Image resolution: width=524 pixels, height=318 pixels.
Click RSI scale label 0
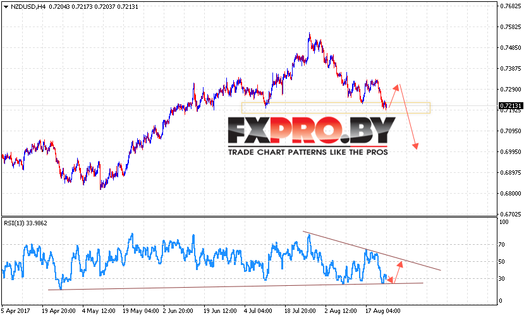[500, 300]
